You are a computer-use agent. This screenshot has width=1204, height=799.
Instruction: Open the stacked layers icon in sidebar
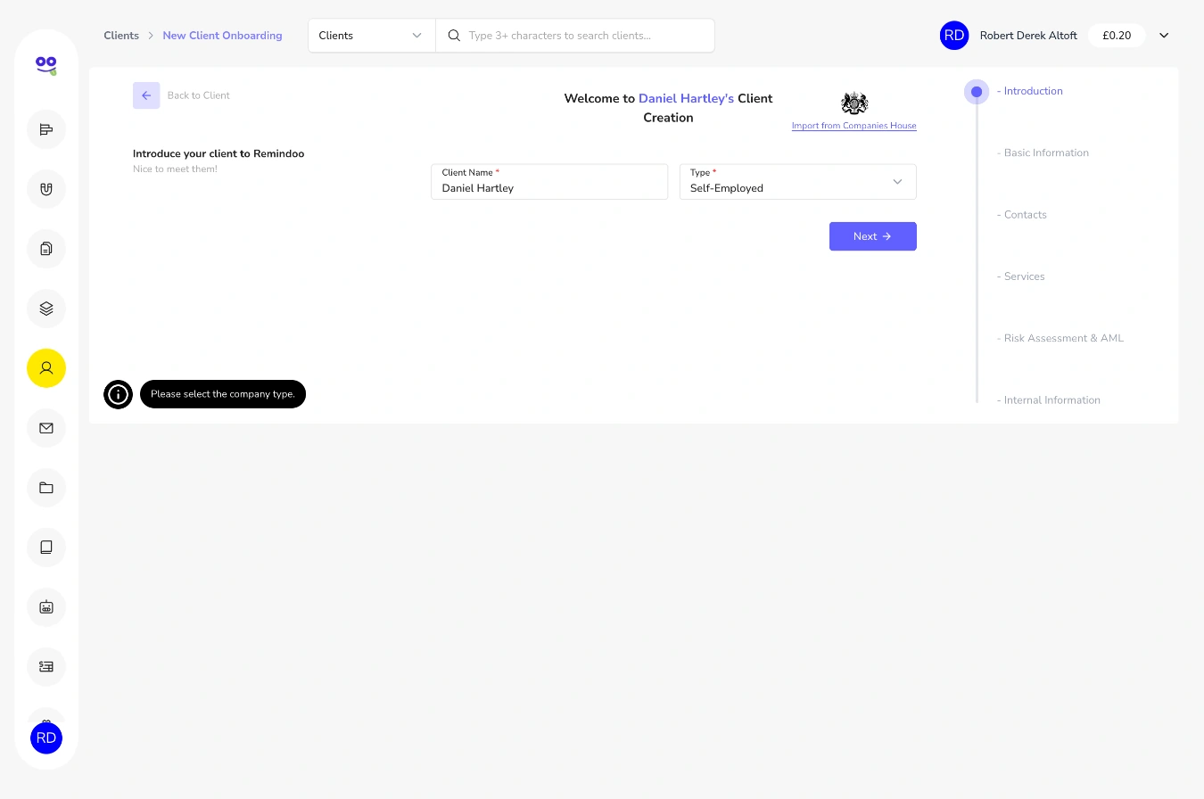point(46,309)
